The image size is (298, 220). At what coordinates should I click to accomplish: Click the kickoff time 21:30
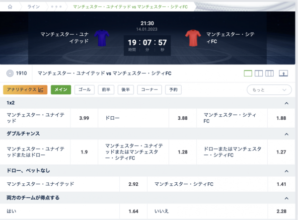(148, 23)
